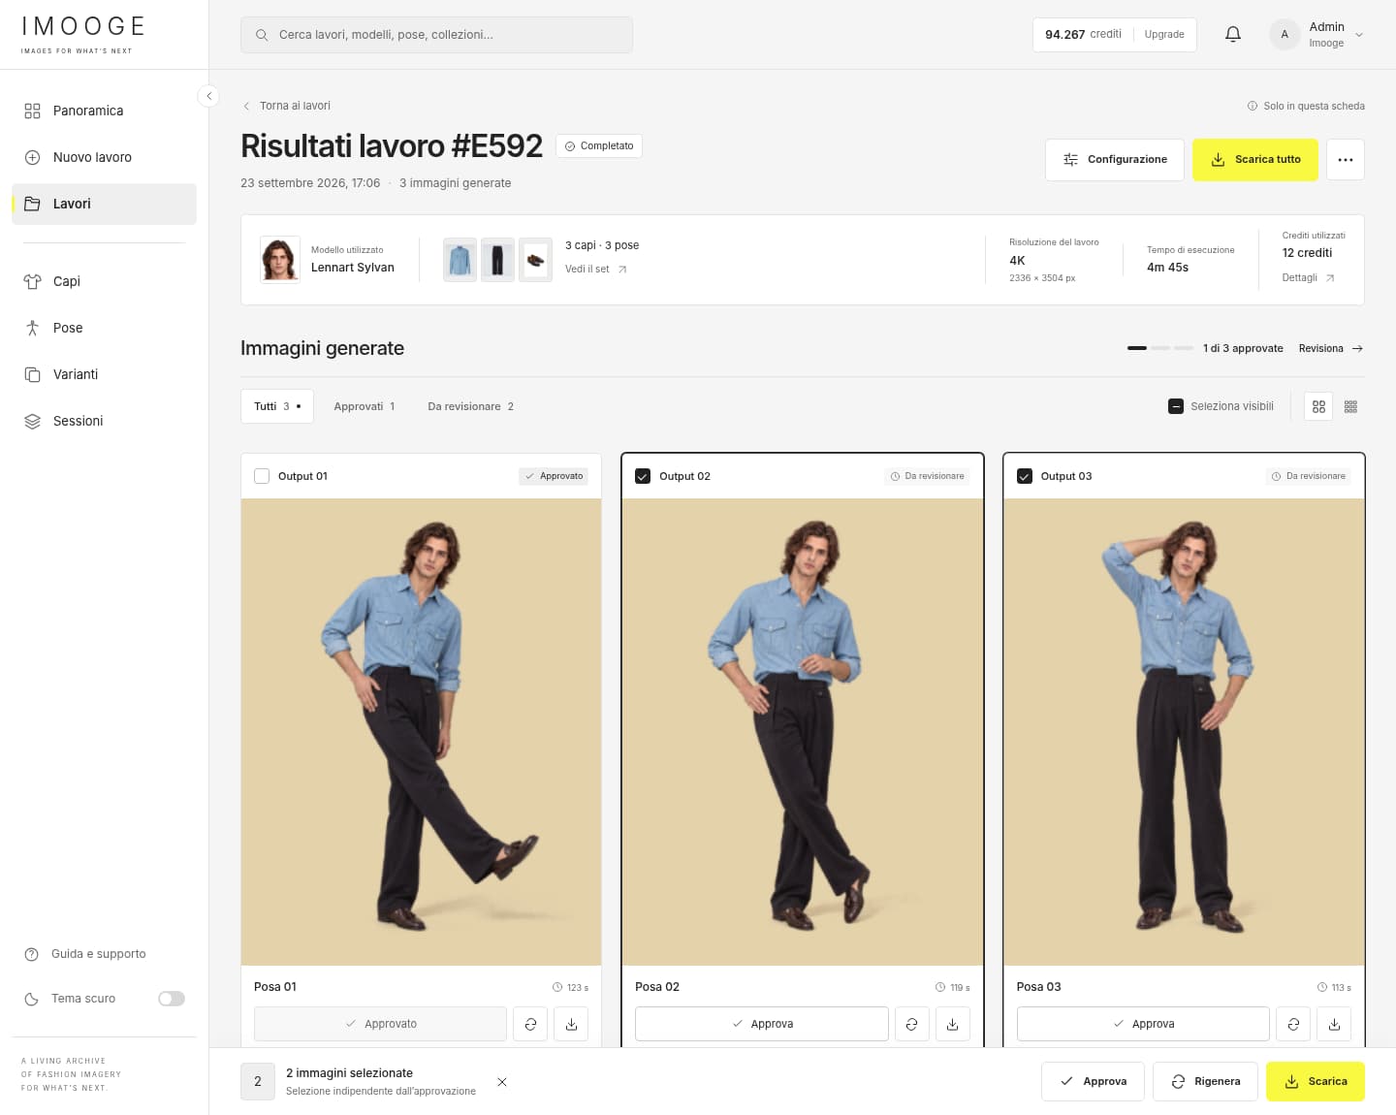Click Approva on the Posa 02 card
This screenshot has width=1396, height=1115.
pos(762,1024)
